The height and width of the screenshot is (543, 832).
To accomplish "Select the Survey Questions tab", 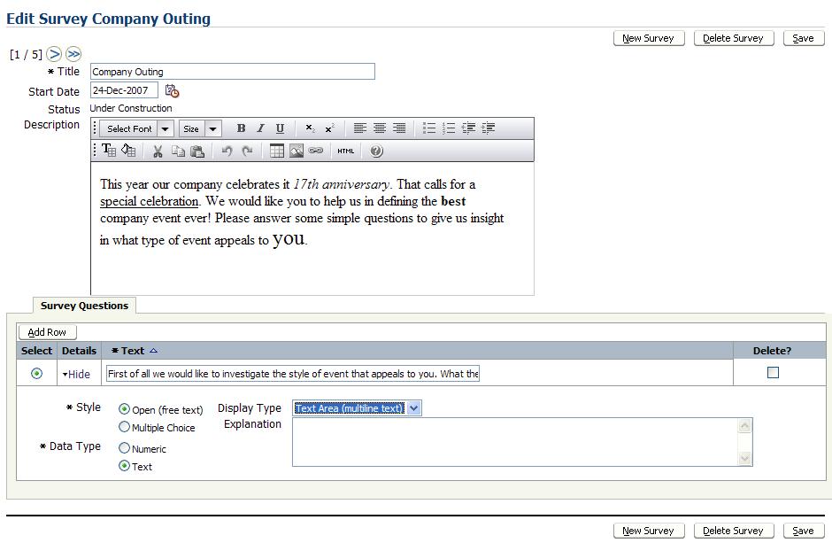I will coord(84,306).
